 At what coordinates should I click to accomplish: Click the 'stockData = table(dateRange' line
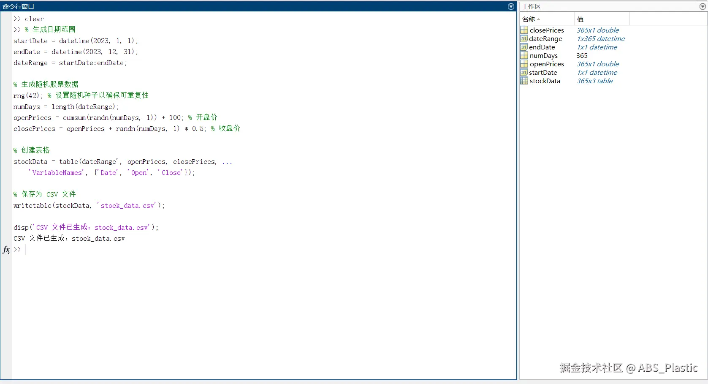point(123,161)
